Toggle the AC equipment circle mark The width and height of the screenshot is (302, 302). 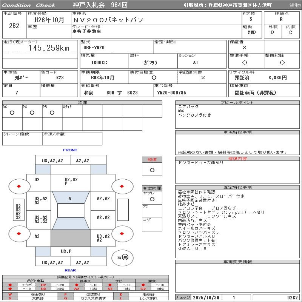[x=12, y=112]
